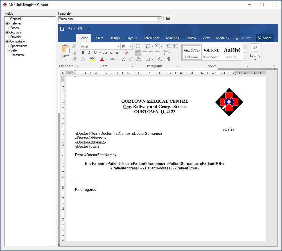The height and width of the screenshot is (251, 282).
Task: Click the Numbering list icon
Action: pos(148,46)
